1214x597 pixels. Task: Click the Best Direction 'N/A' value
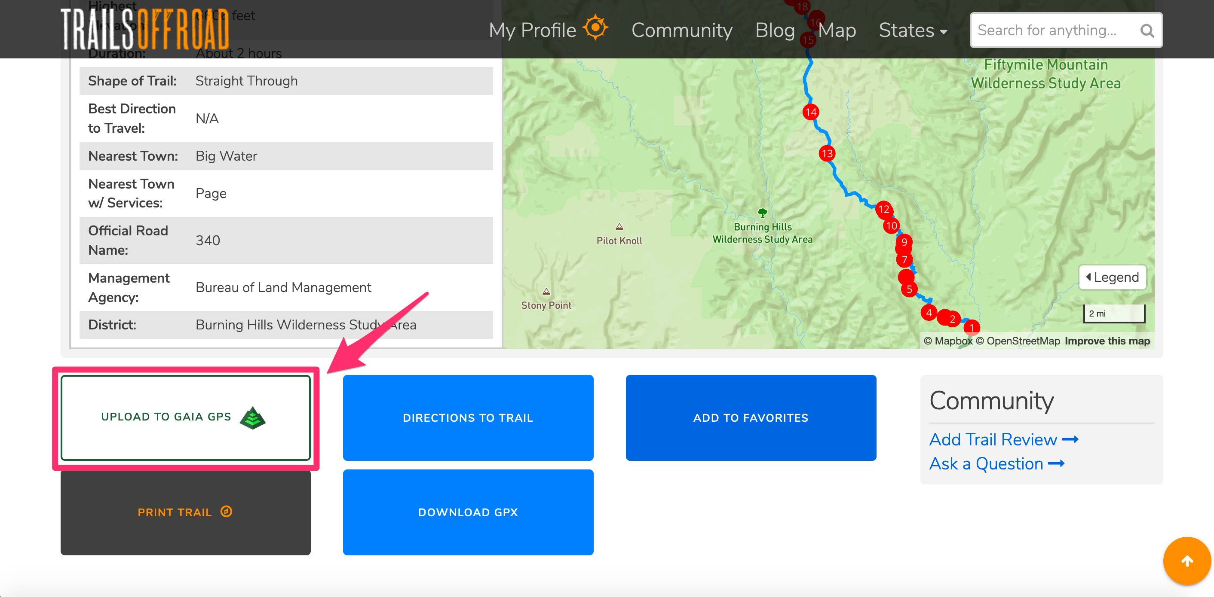(207, 119)
